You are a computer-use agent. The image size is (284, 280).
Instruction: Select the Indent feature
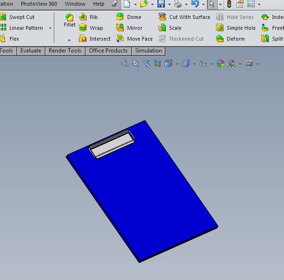272,17
